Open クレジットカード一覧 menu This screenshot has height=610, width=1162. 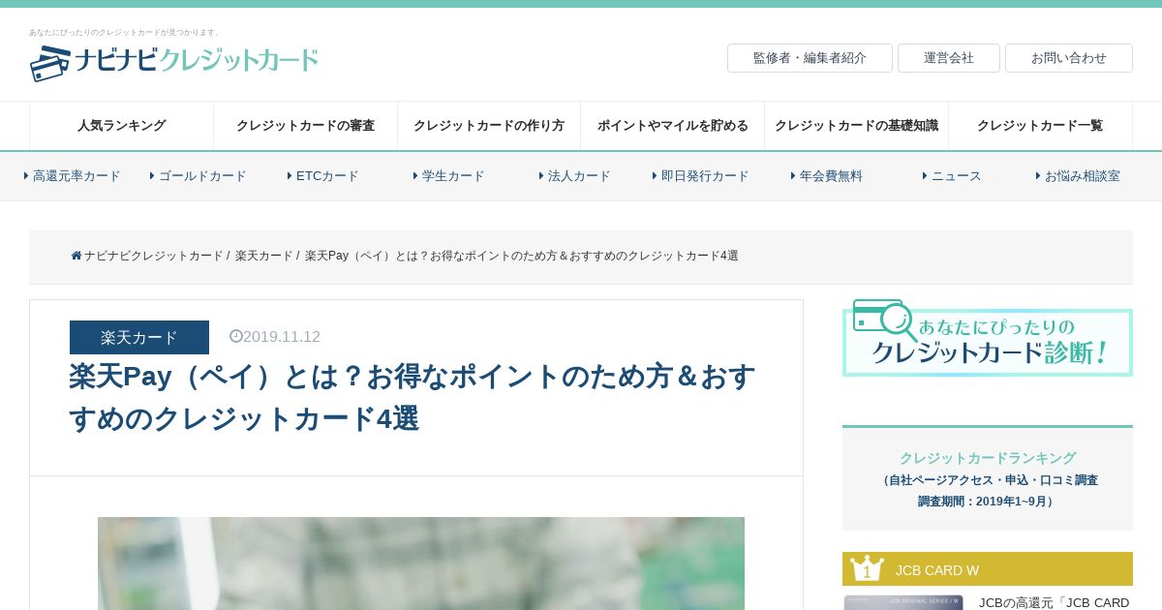(1040, 126)
